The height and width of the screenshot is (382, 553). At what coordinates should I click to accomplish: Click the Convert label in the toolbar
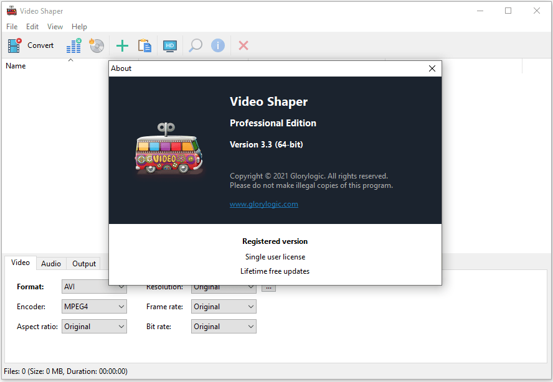click(x=40, y=45)
